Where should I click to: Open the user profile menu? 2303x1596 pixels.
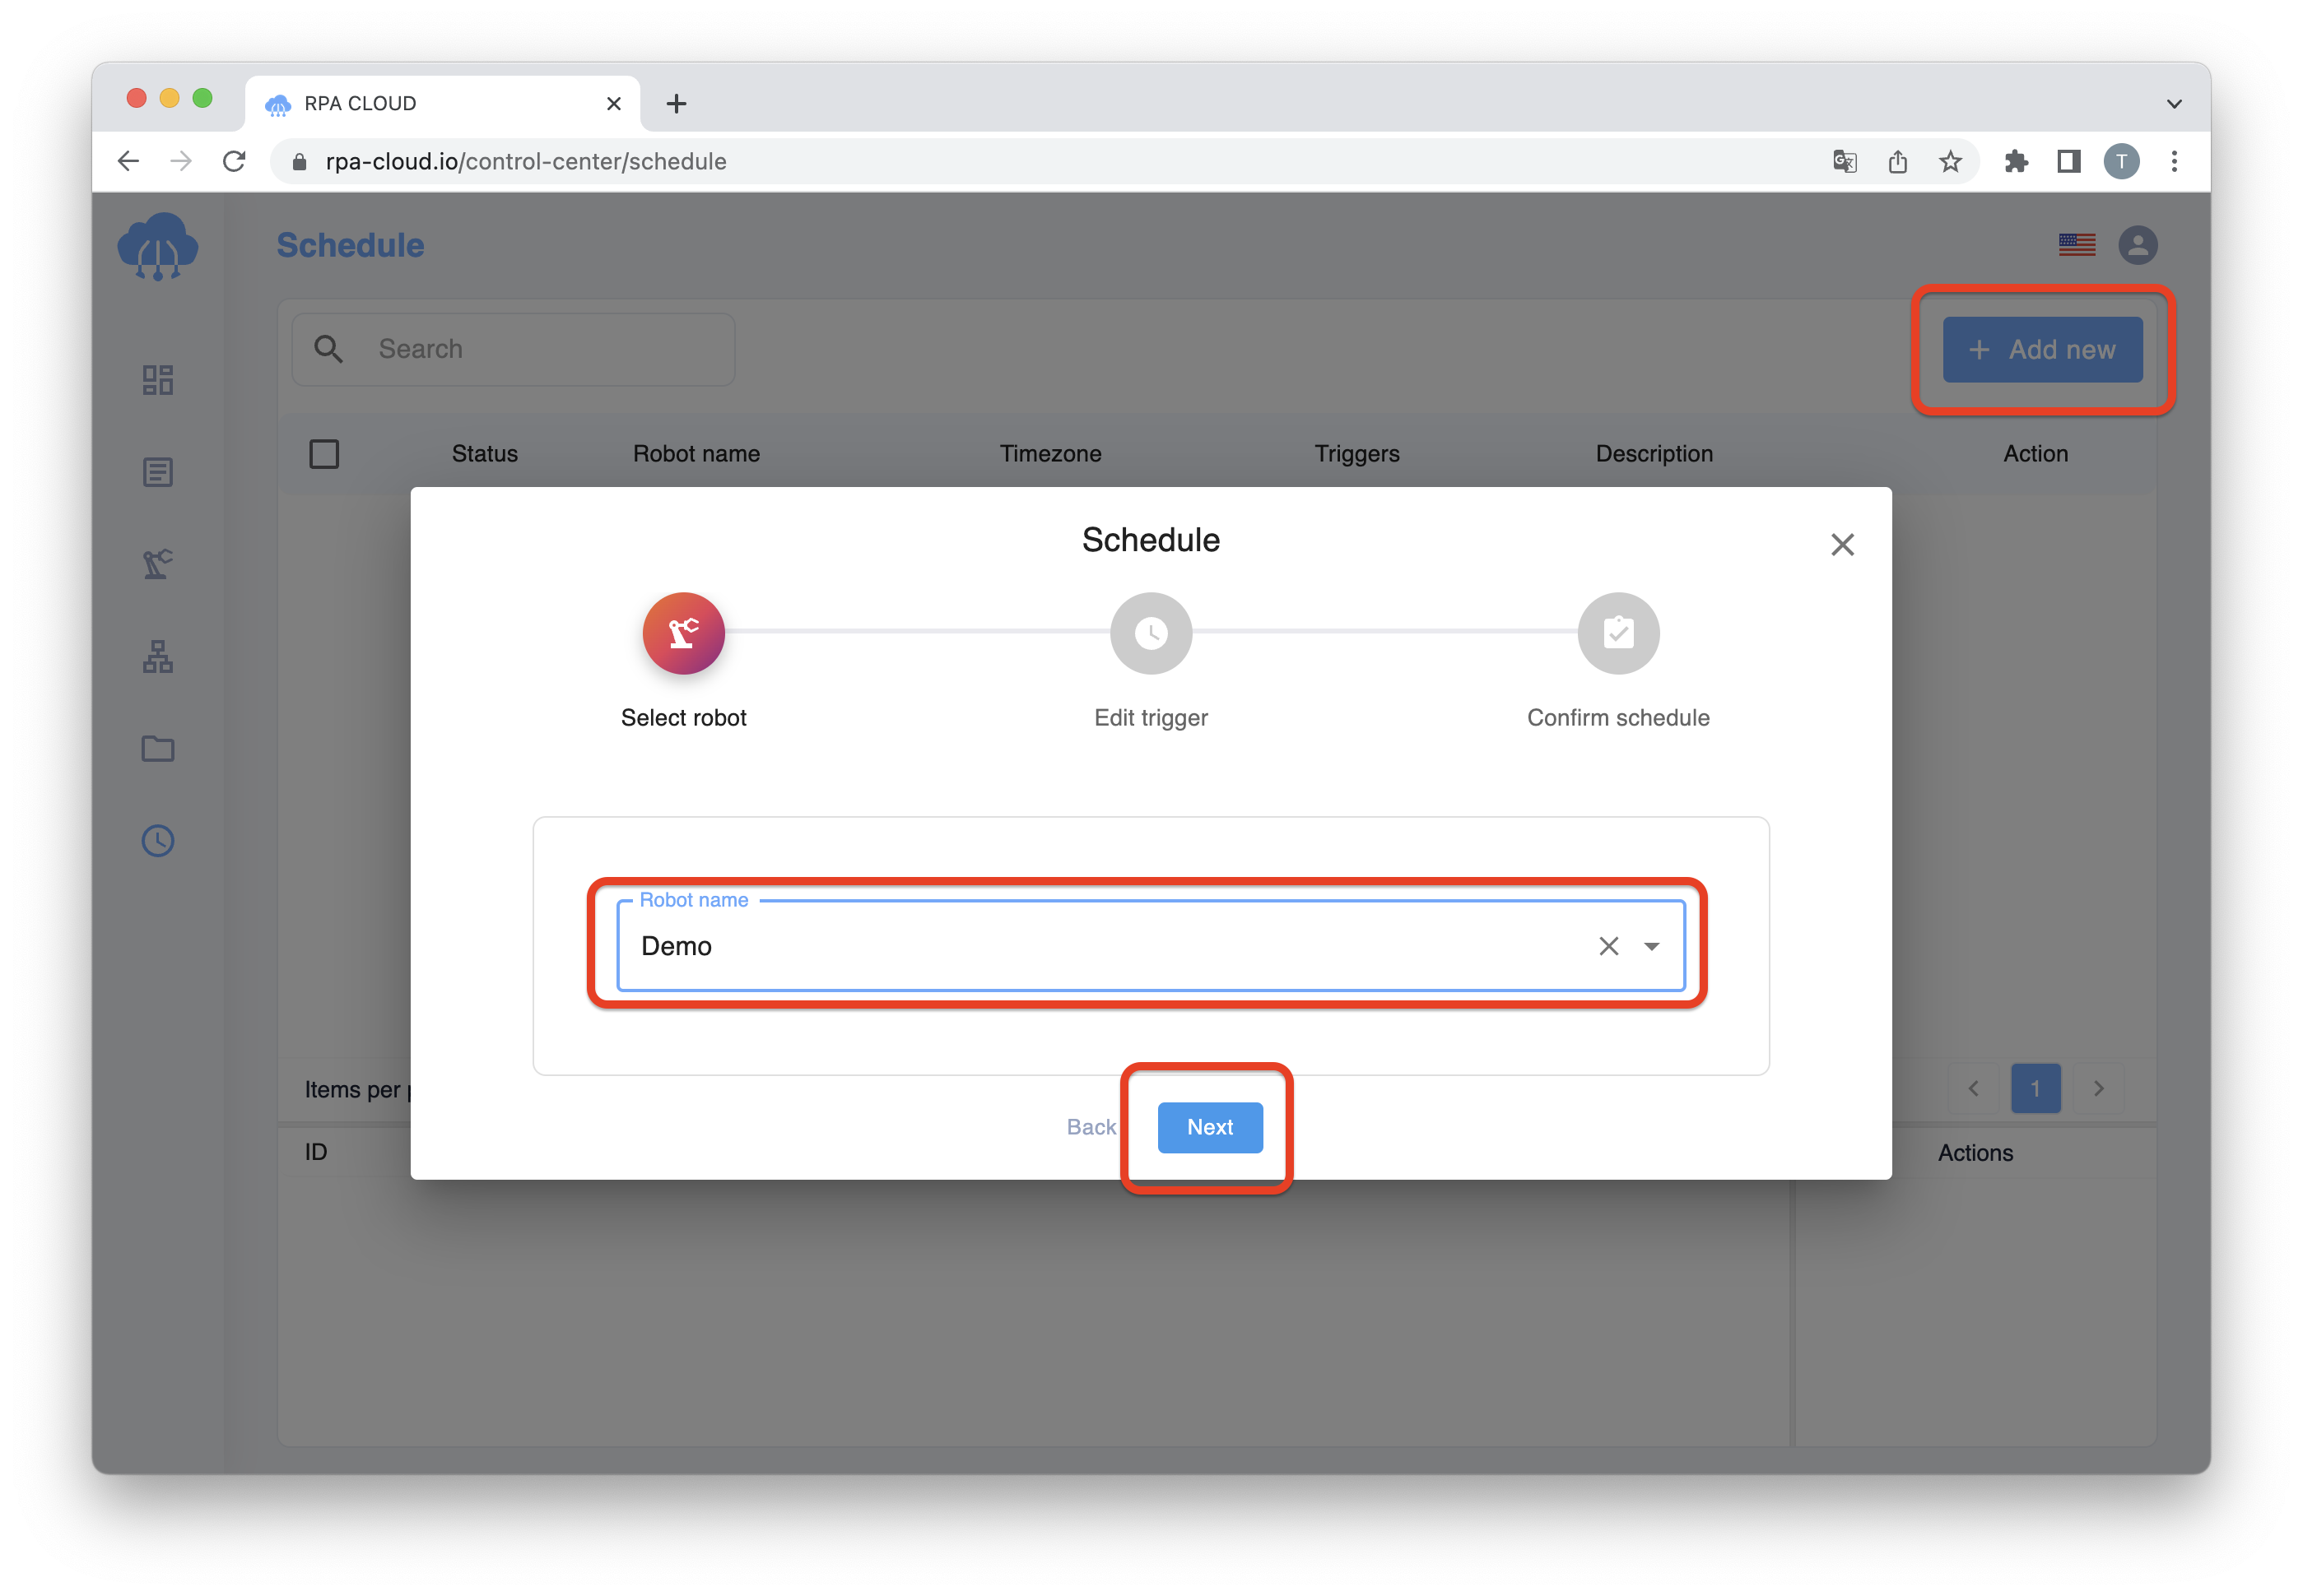point(2138,245)
